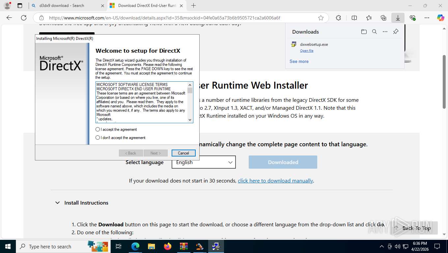Toggle the Downloads toolbar button
The height and width of the screenshot is (253, 448).
coord(398,18)
